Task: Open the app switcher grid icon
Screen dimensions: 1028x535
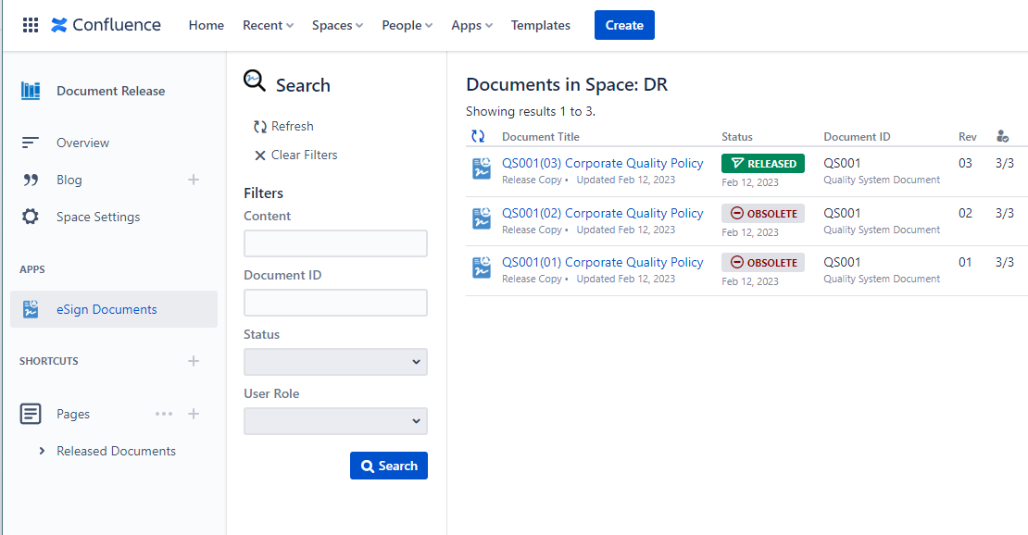Action: coord(31,25)
